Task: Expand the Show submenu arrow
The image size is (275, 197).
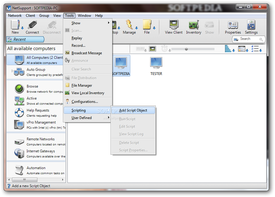Action: (108, 23)
